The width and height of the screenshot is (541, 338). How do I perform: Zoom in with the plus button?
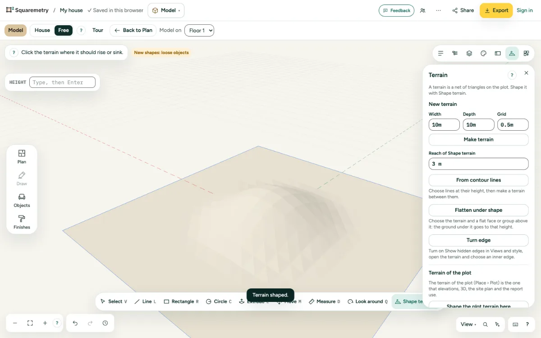click(x=45, y=323)
